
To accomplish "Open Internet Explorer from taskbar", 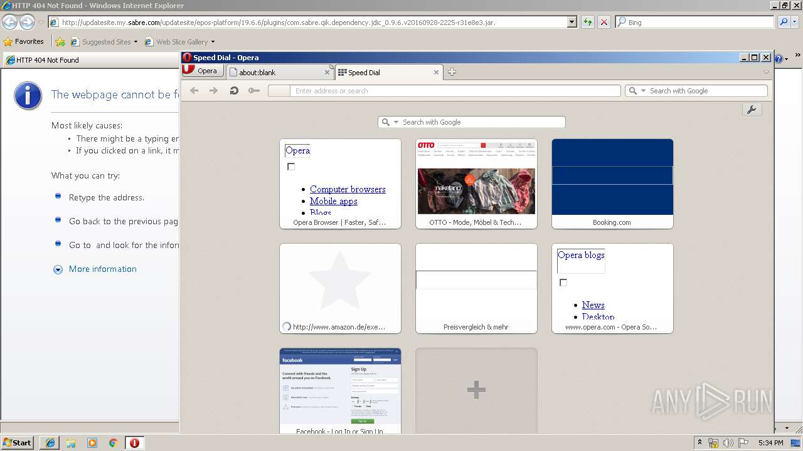I will pyautogui.click(x=50, y=442).
